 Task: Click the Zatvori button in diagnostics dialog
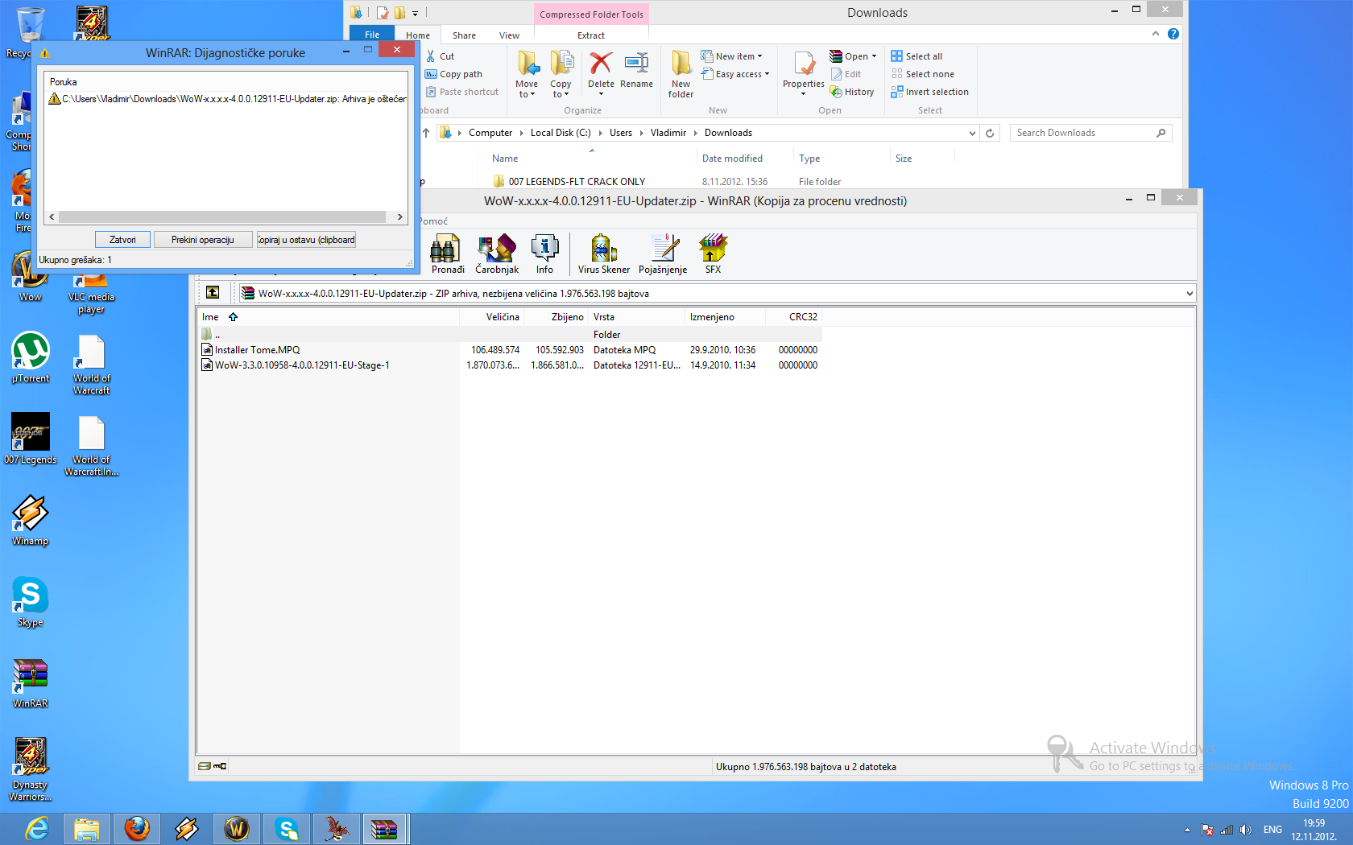(122, 240)
